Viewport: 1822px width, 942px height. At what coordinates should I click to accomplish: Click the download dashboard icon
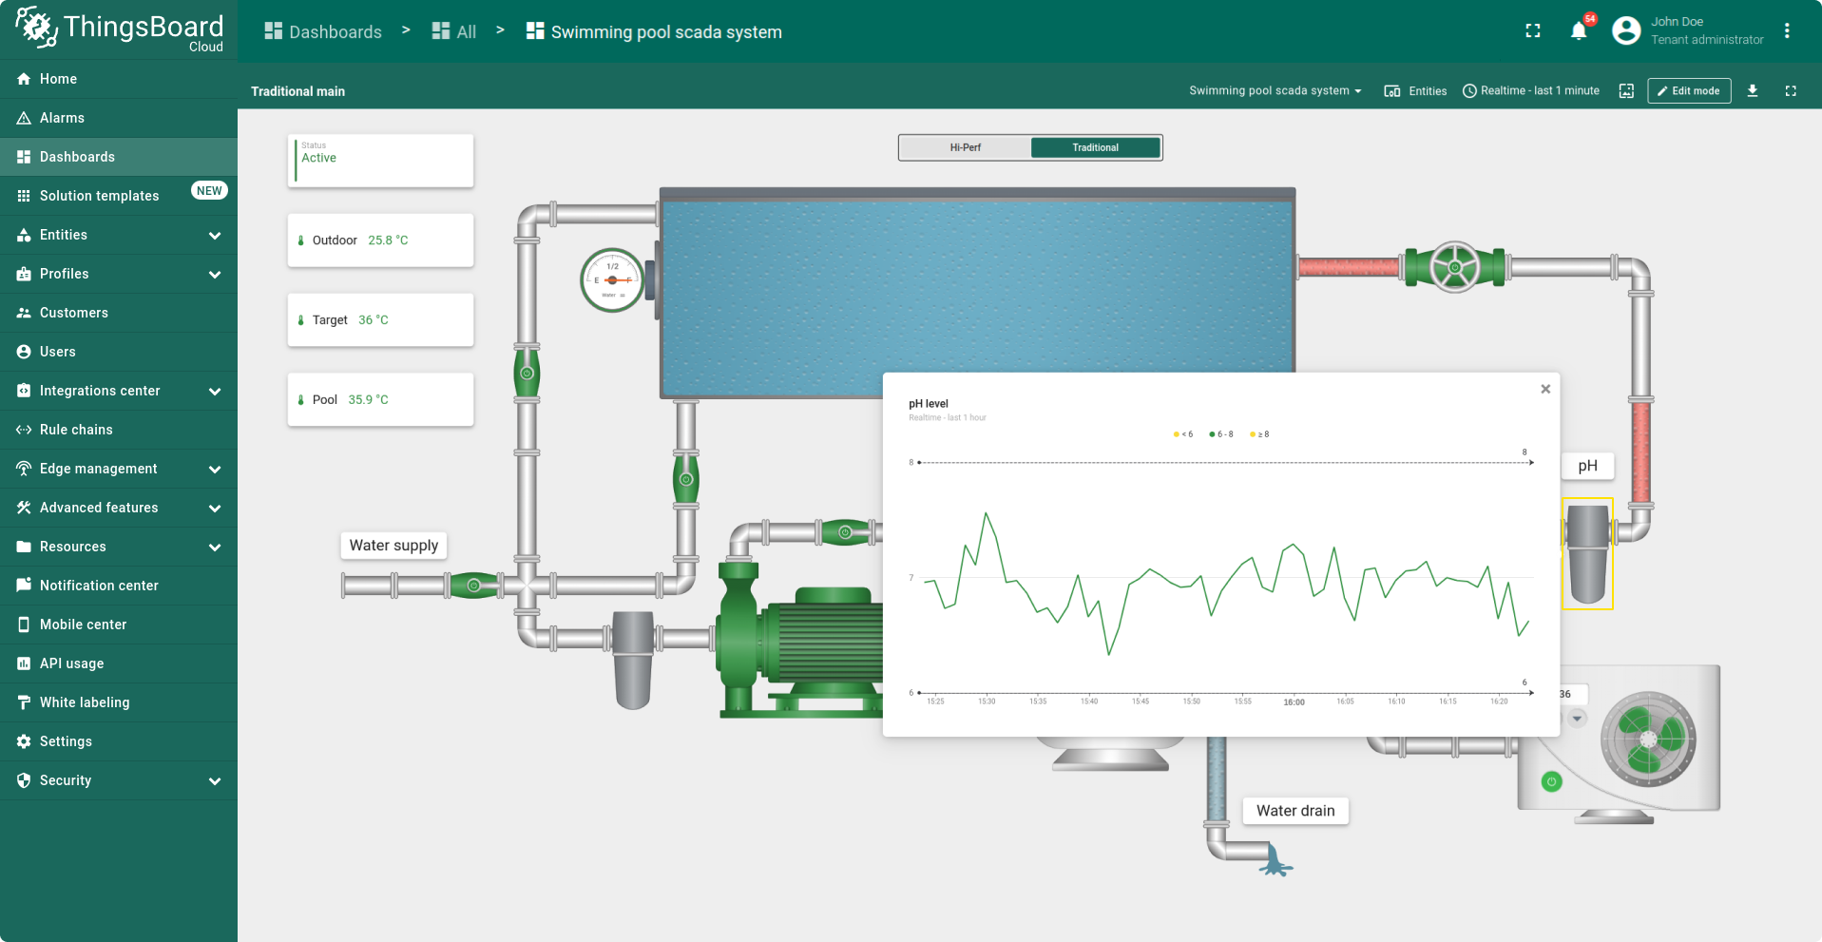point(1753,90)
